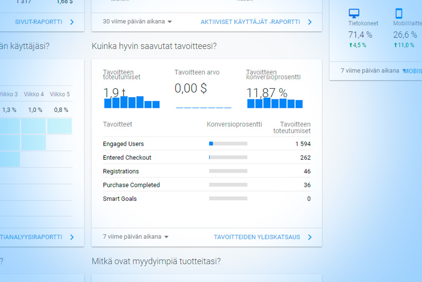The image size is (422, 282).
Task: Click the Engaged Users goal row
Action: click(207, 144)
